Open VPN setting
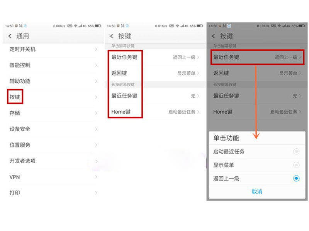This screenshot has height=231, width=309. [53, 177]
